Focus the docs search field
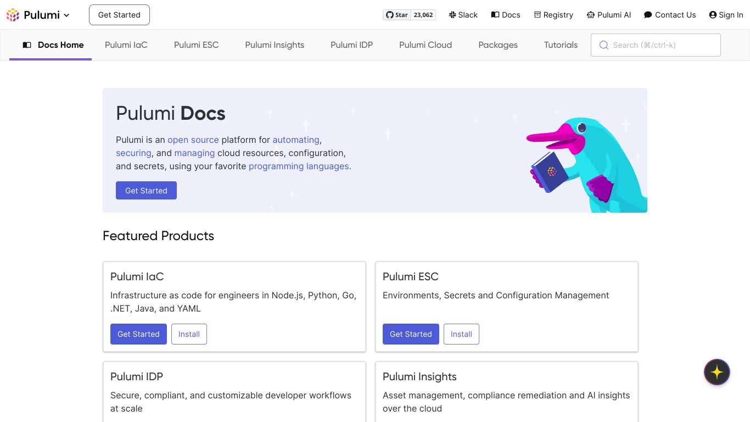The image size is (750, 422). pos(656,45)
